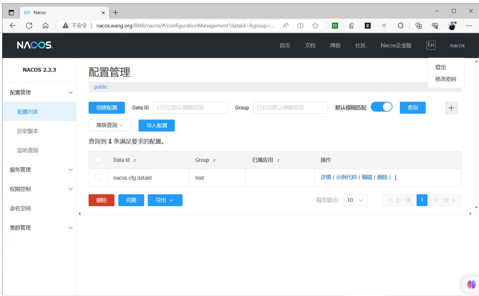The image size is (479, 296).
Task: Expand the 集群管理 sidebar section
Action: tap(40, 228)
